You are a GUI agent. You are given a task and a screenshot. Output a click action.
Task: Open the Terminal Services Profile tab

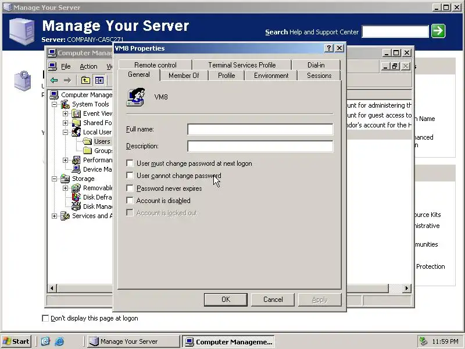pyautogui.click(x=242, y=65)
